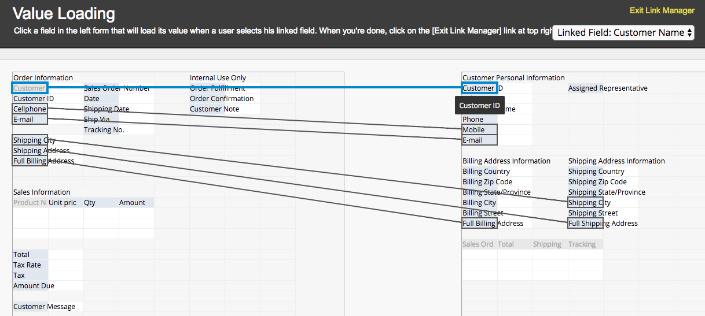
Task: Click the Billing Zip Code field
Action: [487, 182]
